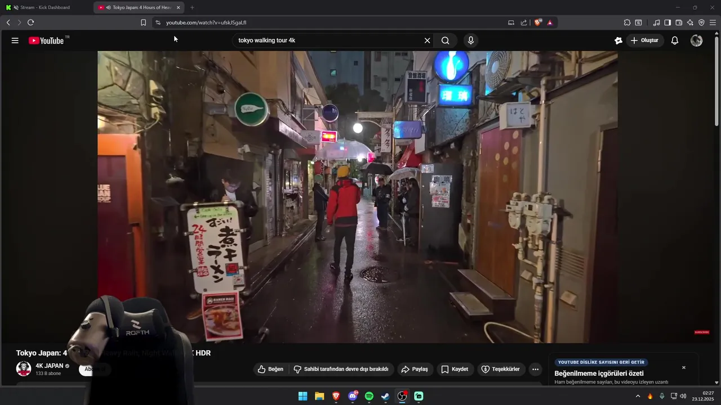The height and width of the screenshot is (405, 721).
Task: Open YouTube account avatar menu
Action: pos(697,40)
